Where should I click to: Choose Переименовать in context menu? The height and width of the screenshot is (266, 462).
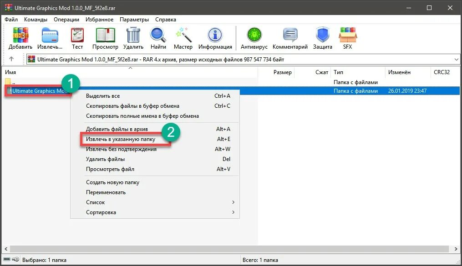click(155, 192)
